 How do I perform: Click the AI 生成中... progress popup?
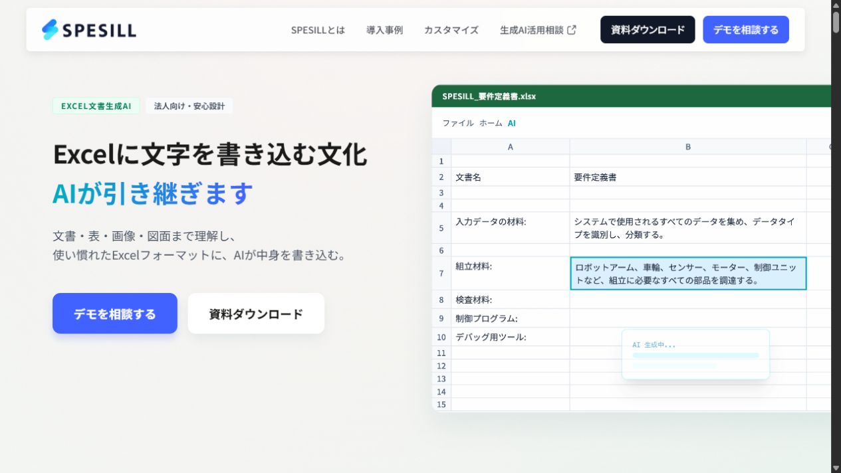coord(695,355)
